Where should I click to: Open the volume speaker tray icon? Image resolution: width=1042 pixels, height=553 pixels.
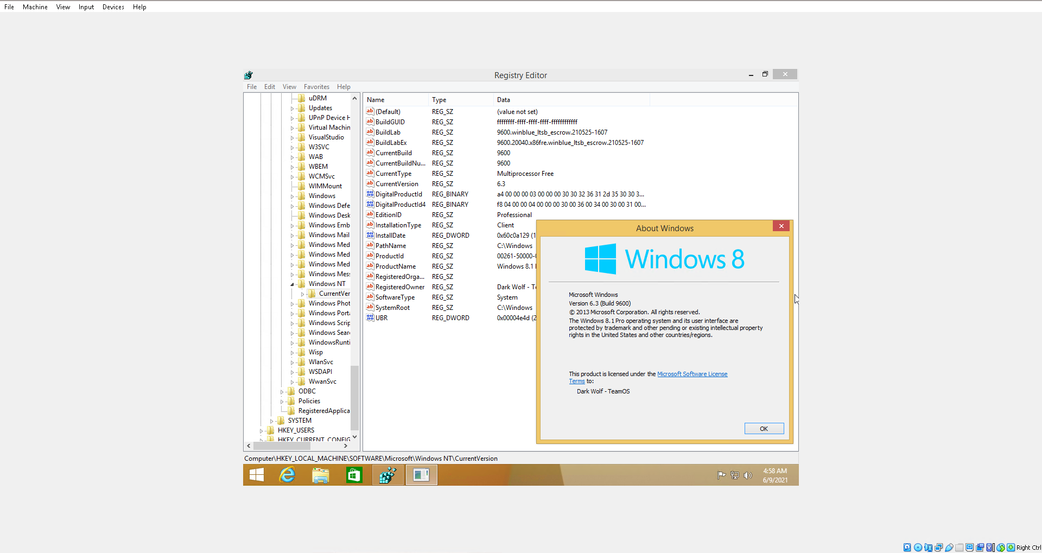click(x=748, y=475)
